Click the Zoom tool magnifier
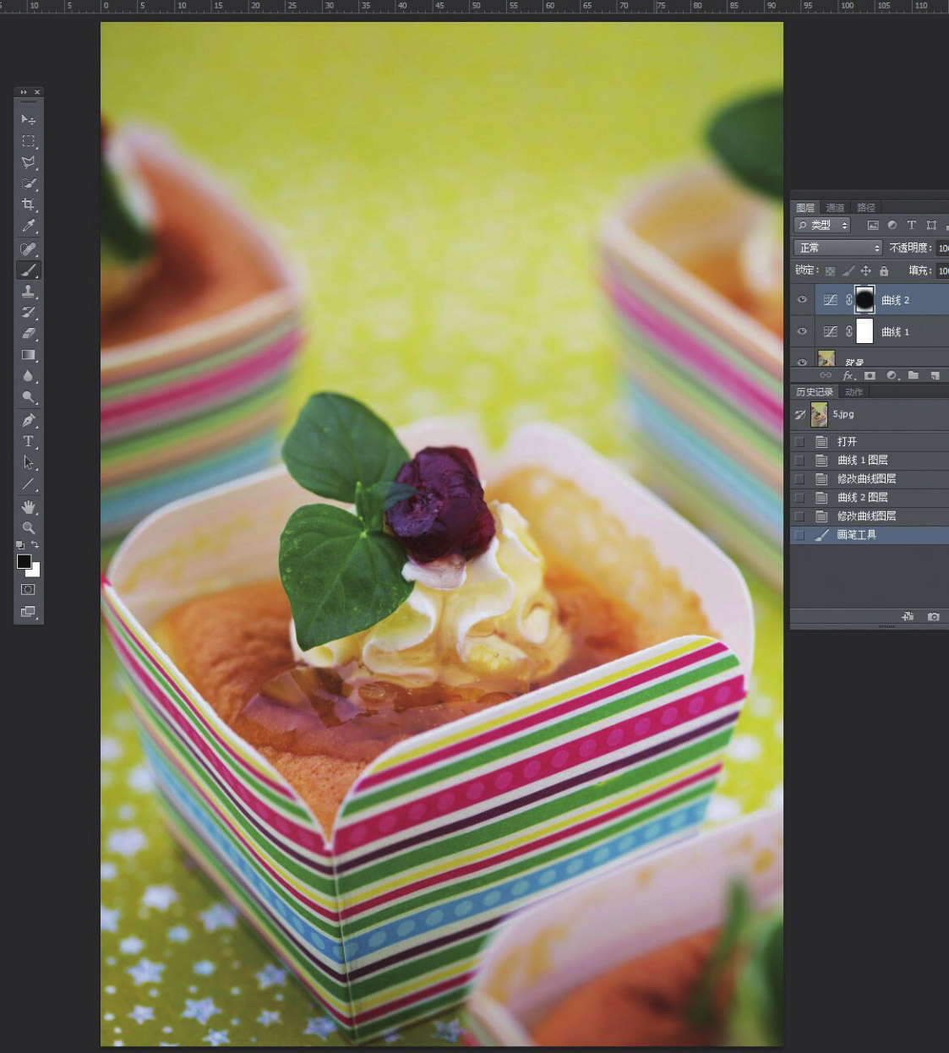Screen dimensions: 949x1053 point(28,527)
